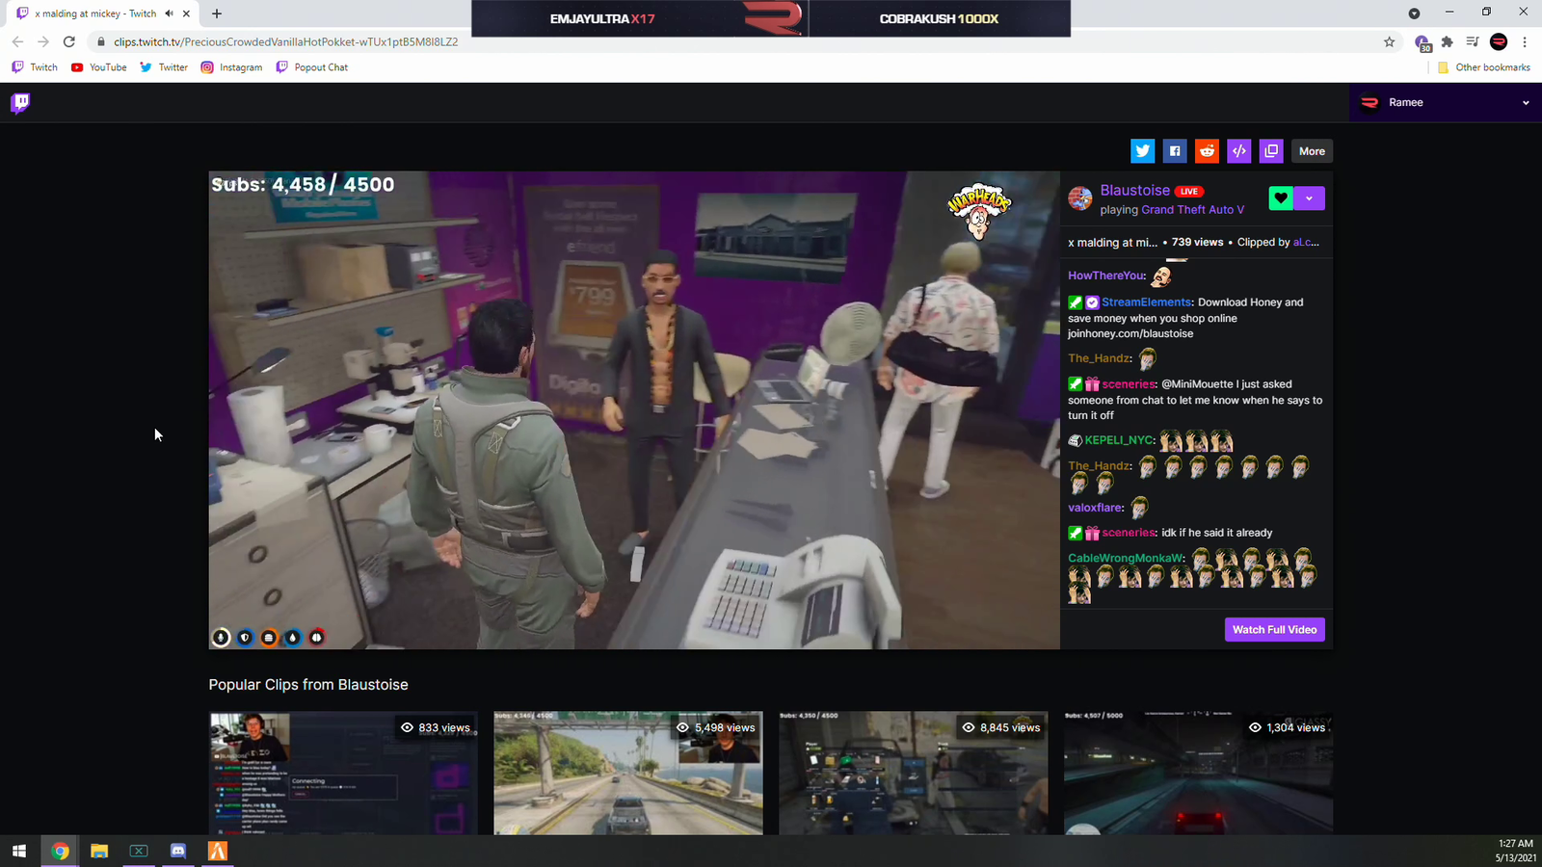Open File Explorer from the taskbar
This screenshot has height=867, width=1542.
(x=99, y=851)
